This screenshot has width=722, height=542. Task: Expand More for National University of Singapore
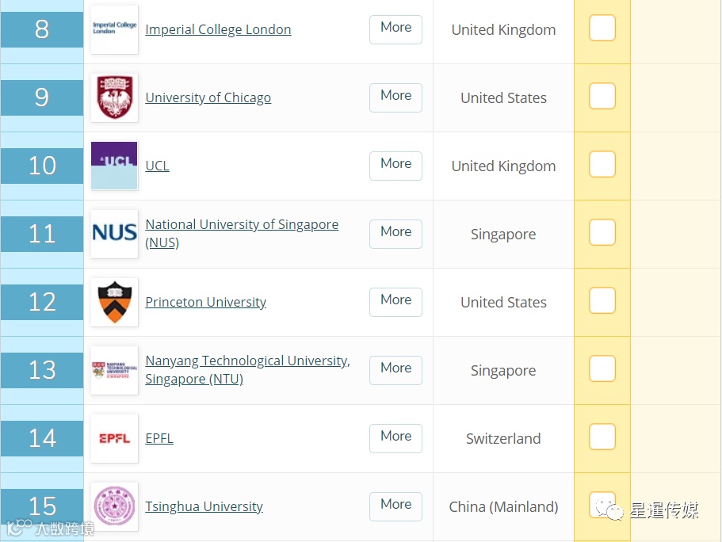[395, 233]
